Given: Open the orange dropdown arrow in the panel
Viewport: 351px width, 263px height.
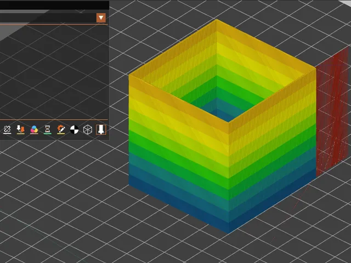Looking at the screenshot, I should click(101, 18).
